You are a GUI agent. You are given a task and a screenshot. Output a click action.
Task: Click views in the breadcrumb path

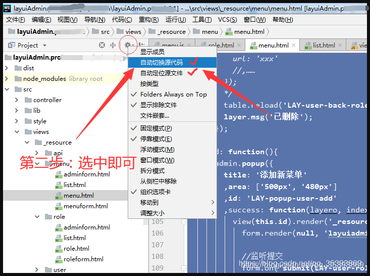coord(133,32)
